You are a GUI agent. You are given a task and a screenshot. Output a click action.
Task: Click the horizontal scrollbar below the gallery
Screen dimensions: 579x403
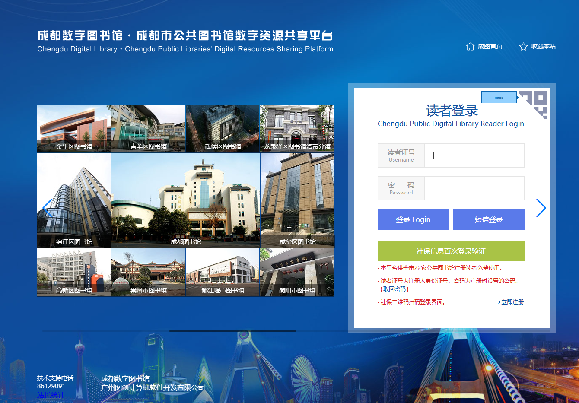pos(232,331)
